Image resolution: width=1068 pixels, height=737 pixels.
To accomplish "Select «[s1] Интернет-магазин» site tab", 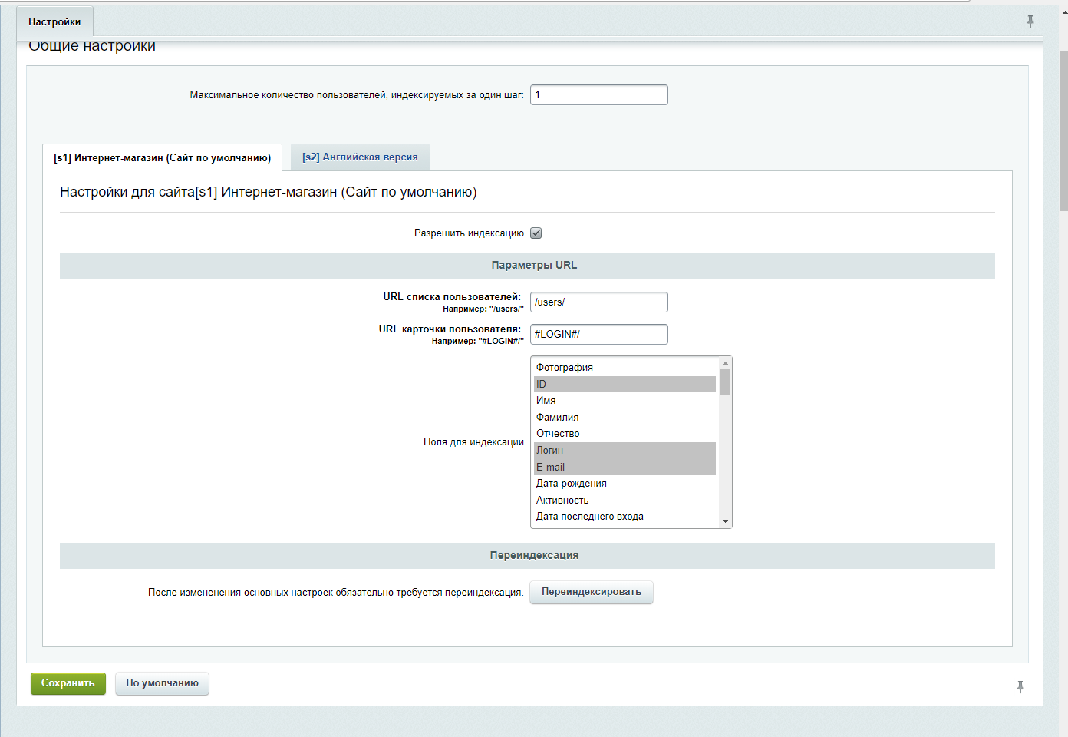I will pos(162,158).
